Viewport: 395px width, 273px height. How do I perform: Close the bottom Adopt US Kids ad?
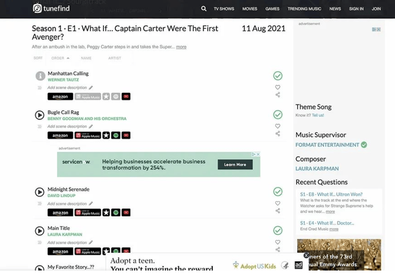pos(306,256)
